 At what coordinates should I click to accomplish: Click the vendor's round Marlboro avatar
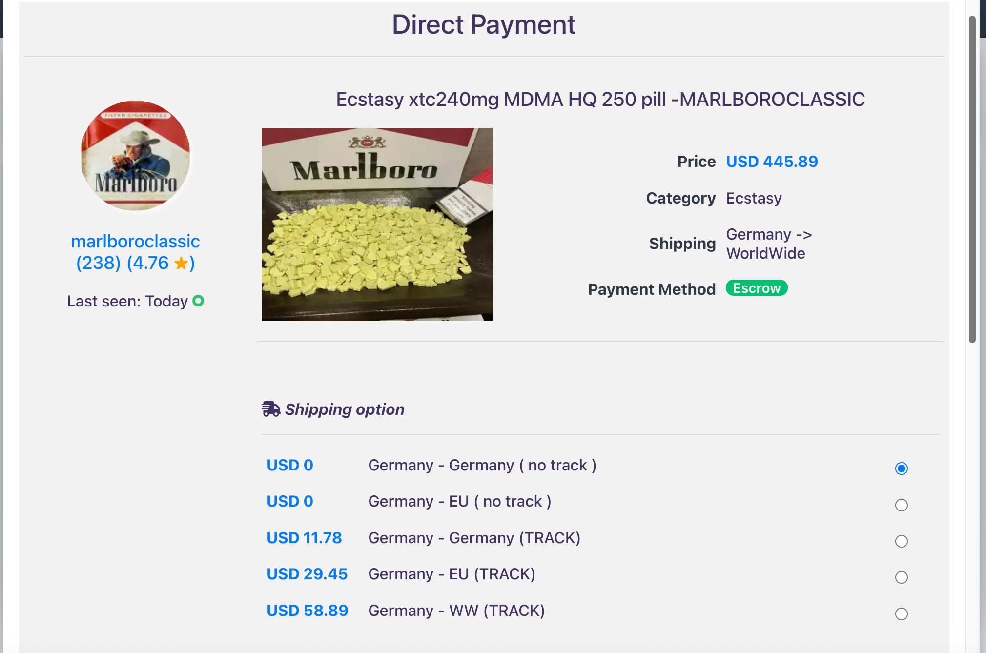[x=135, y=155]
